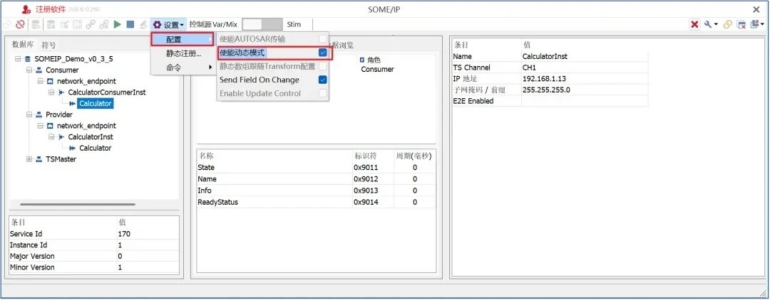Open the 设置 settings dropdown menu
The image size is (770, 300).
coord(168,24)
